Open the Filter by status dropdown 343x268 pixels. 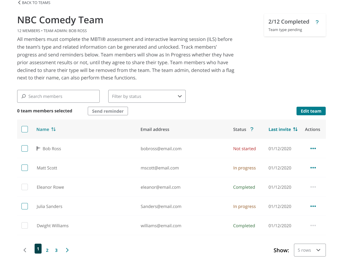click(147, 96)
